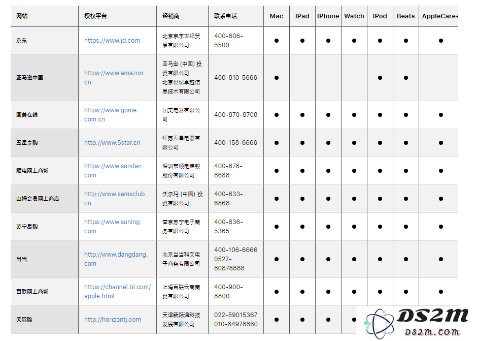477x341 pixels.
Task: Open the channel.bl.com/apple.html link
Action: [117, 292]
